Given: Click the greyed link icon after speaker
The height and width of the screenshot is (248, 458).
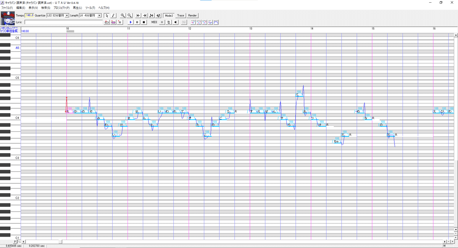Looking at the screenshot, I should pyautogui.click(x=184, y=22).
